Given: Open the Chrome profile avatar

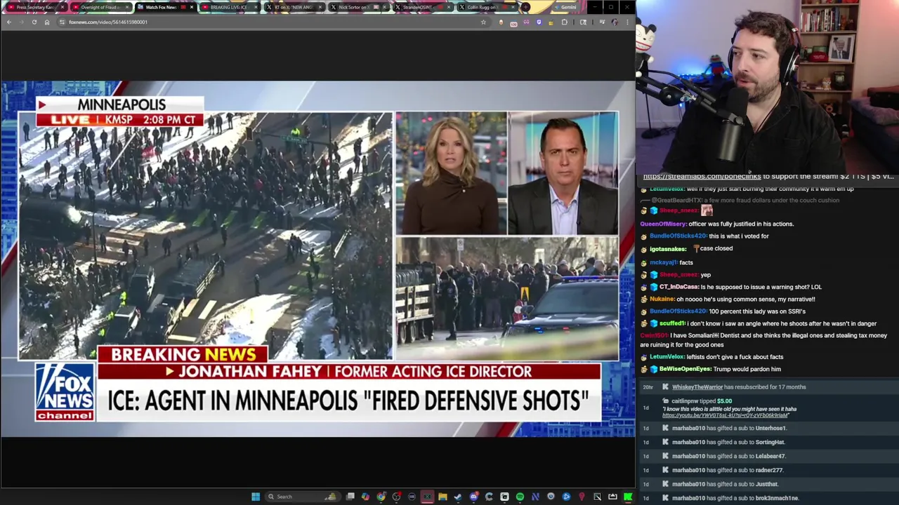Looking at the screenshot, I should coord(615,22).
